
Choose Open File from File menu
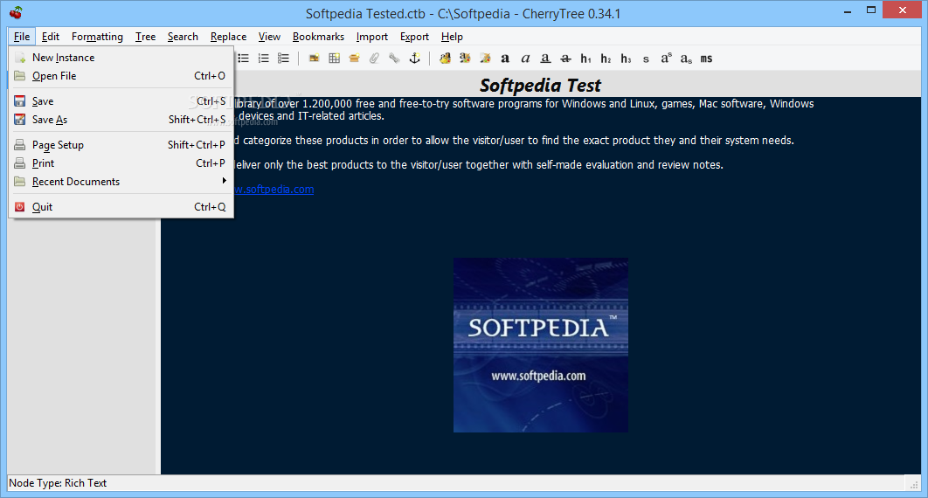(x=121, y=76)
